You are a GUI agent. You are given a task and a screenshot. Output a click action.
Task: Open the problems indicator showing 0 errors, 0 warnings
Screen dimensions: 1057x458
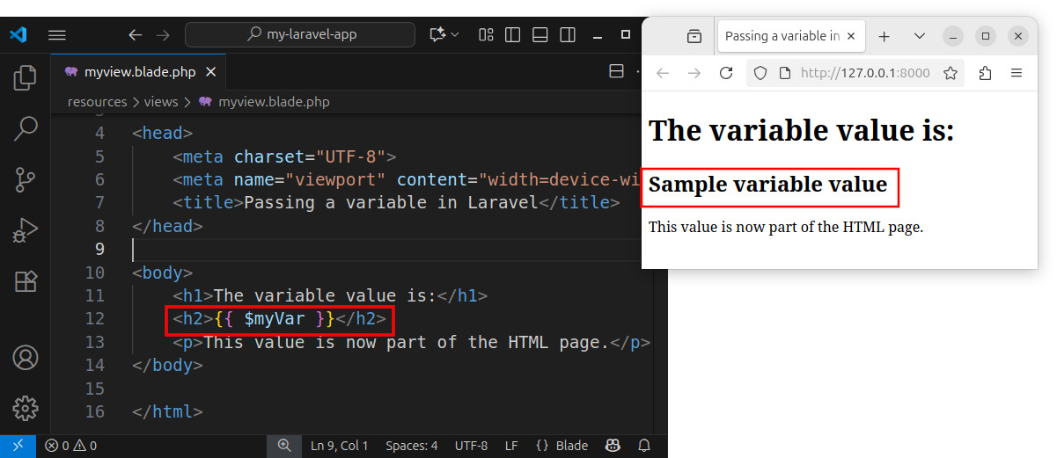(71, 446)
